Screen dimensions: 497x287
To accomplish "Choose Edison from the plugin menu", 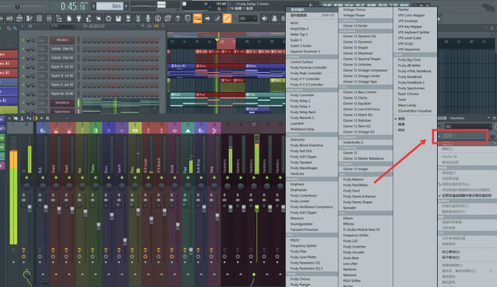I will point(348,218).
